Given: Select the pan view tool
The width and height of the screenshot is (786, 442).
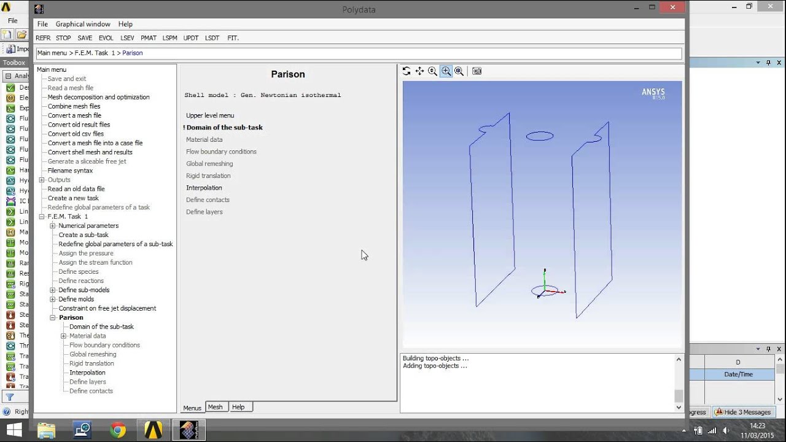Looking at the screenshot, I should coord(419,71).
